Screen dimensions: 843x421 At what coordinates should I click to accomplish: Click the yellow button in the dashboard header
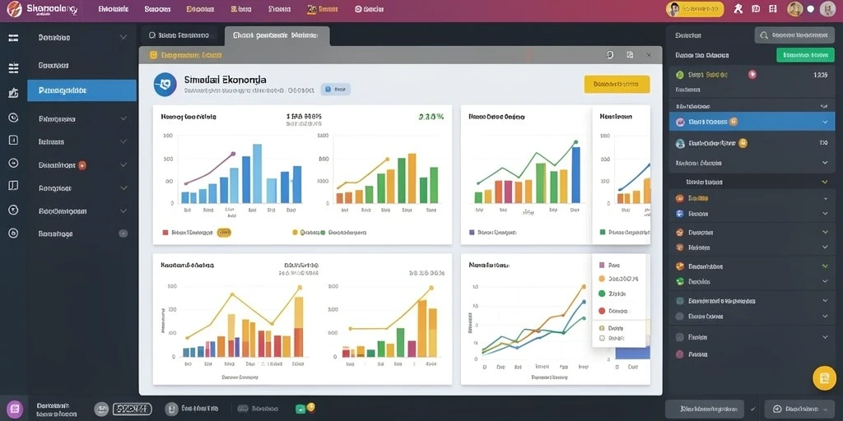click(x=617, y=85)
